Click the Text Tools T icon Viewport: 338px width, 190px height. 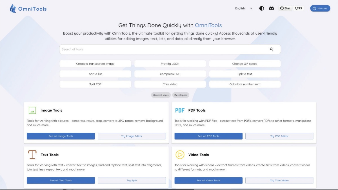pos(32,155)
